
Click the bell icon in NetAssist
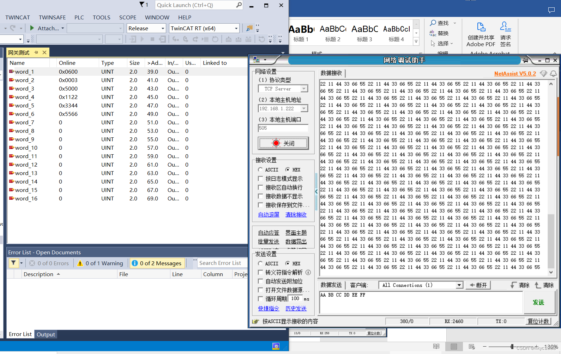point(553,74)
